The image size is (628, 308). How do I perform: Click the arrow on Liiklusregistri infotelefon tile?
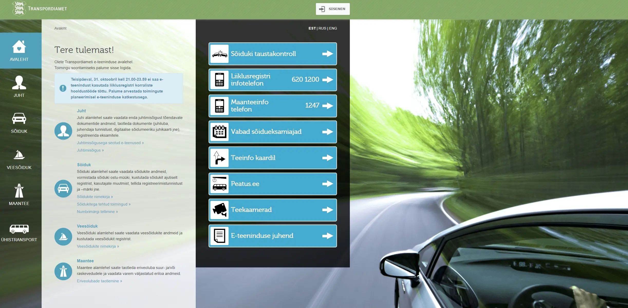[327, 80]
